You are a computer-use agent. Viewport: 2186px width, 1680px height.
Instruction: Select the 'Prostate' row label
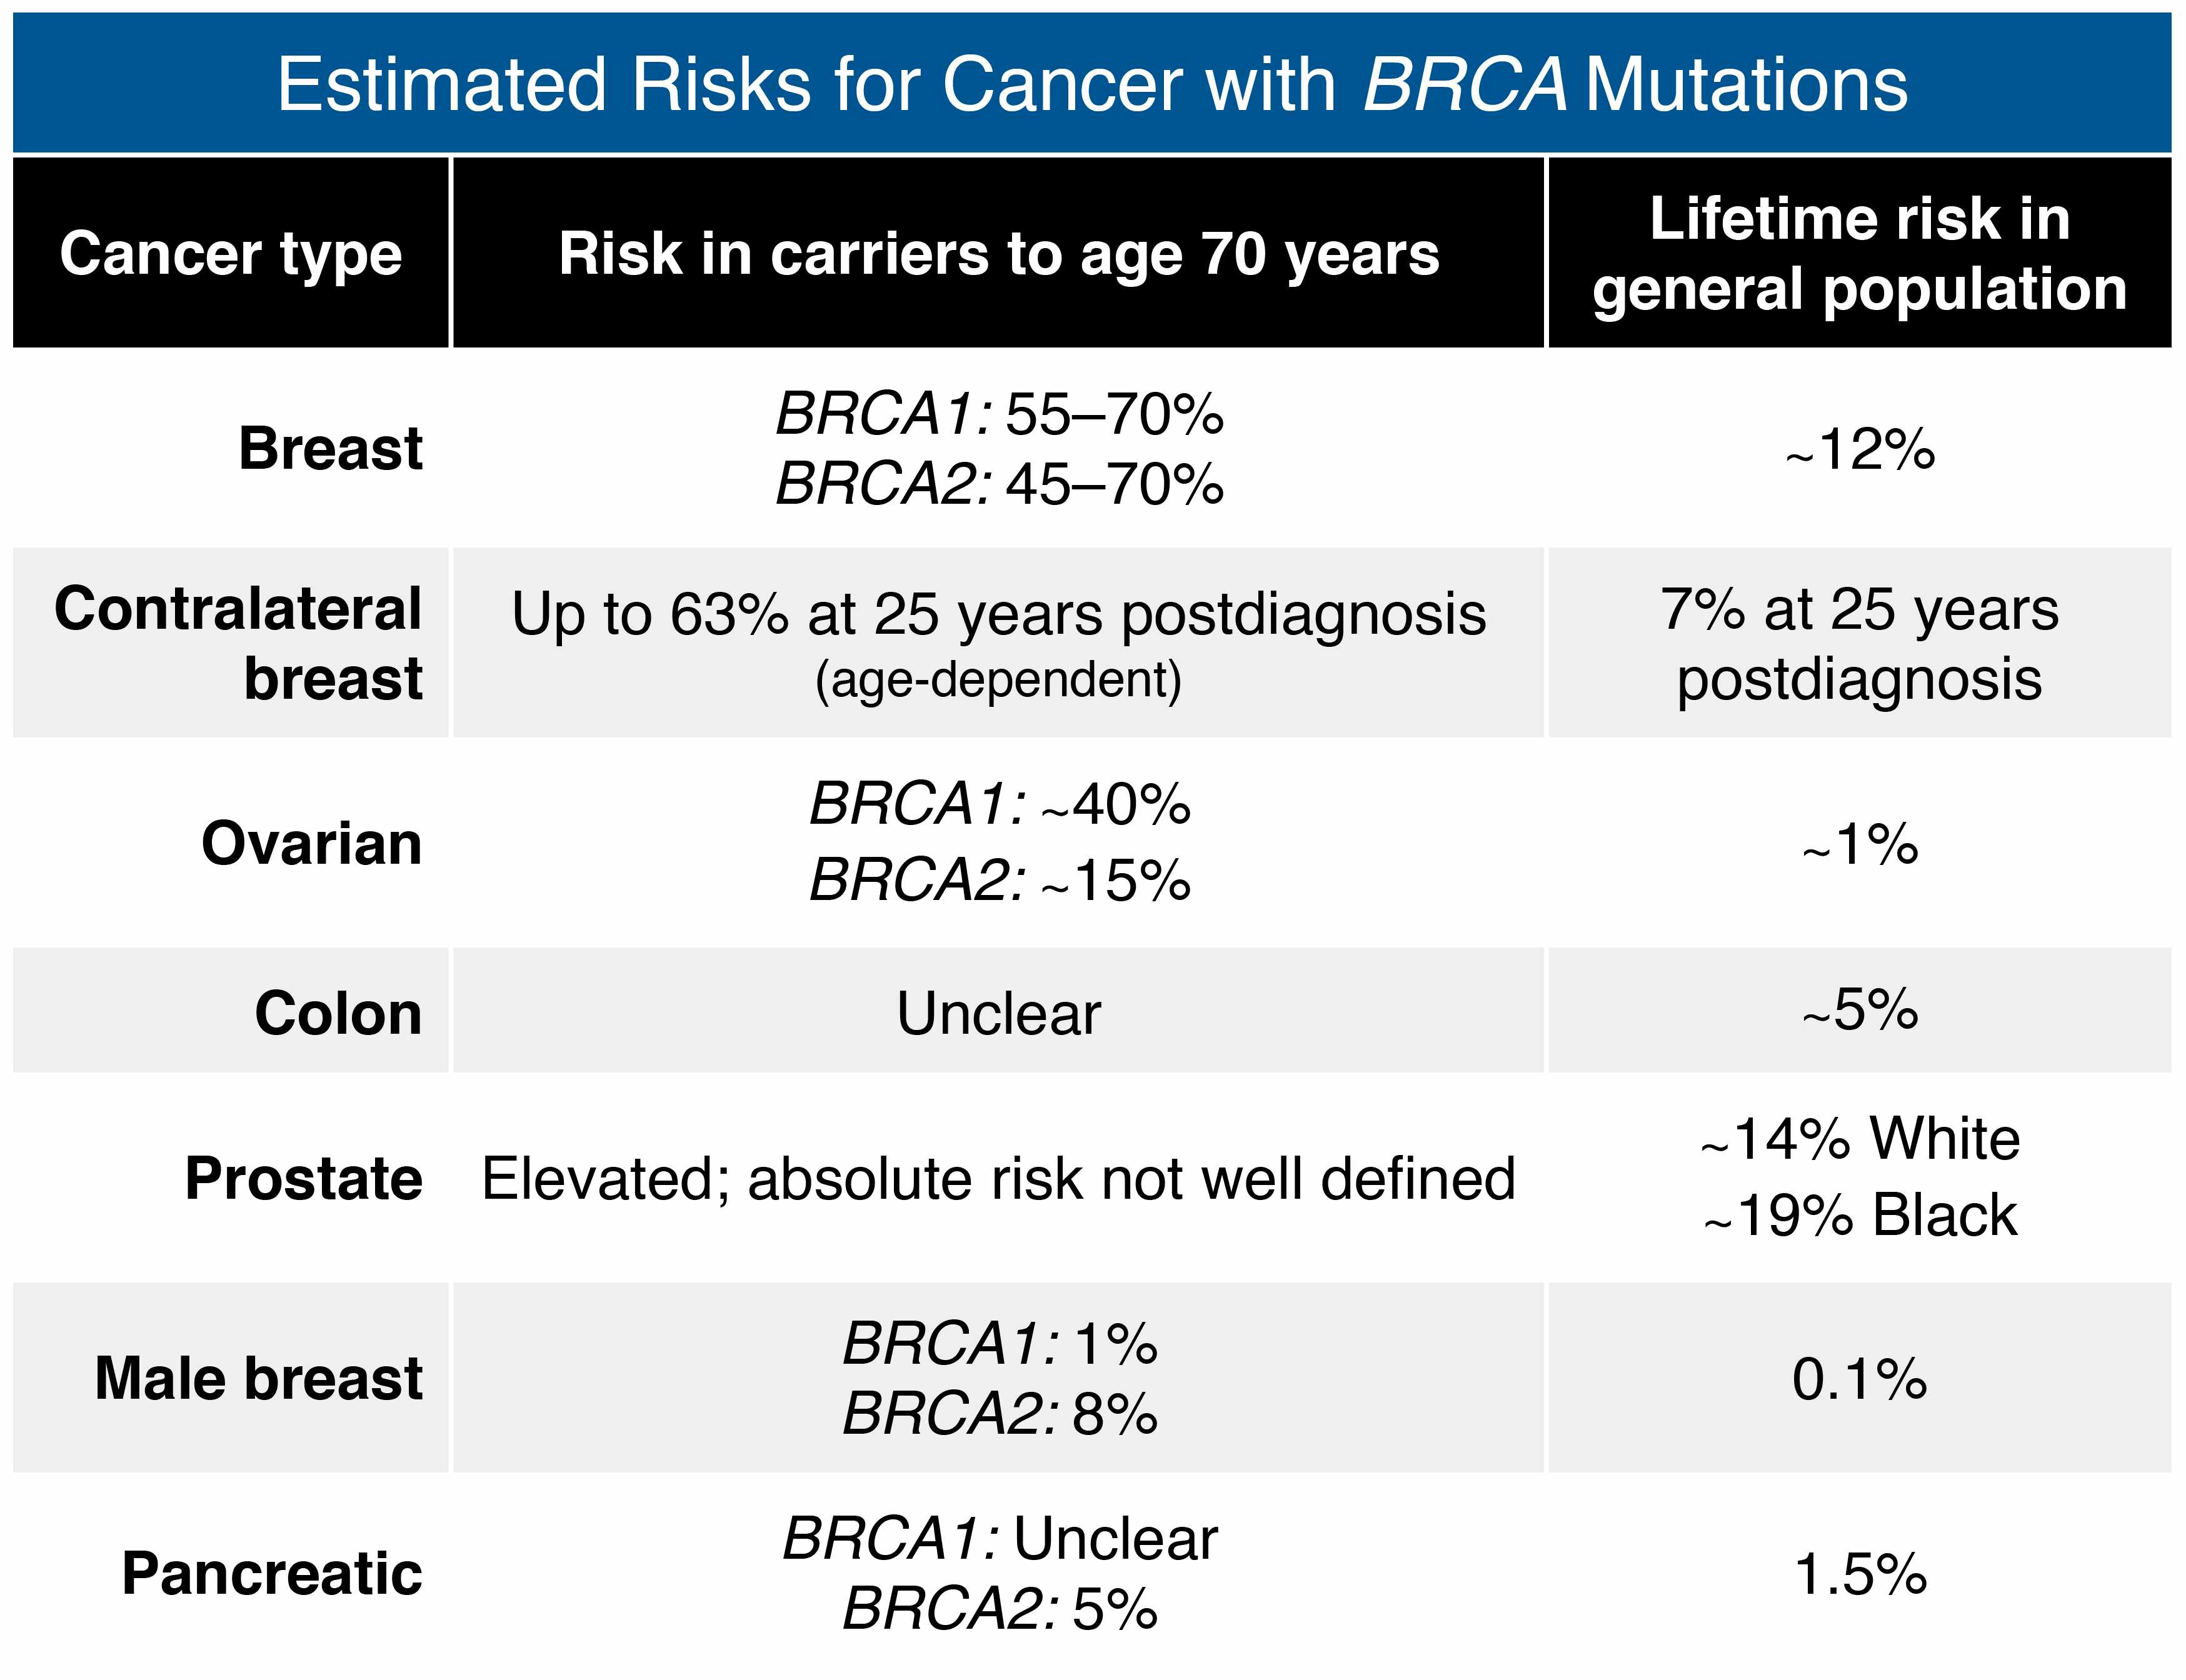coord(304,1178)
